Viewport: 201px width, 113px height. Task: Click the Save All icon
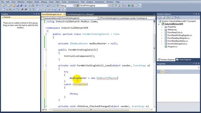click(21, 6)
